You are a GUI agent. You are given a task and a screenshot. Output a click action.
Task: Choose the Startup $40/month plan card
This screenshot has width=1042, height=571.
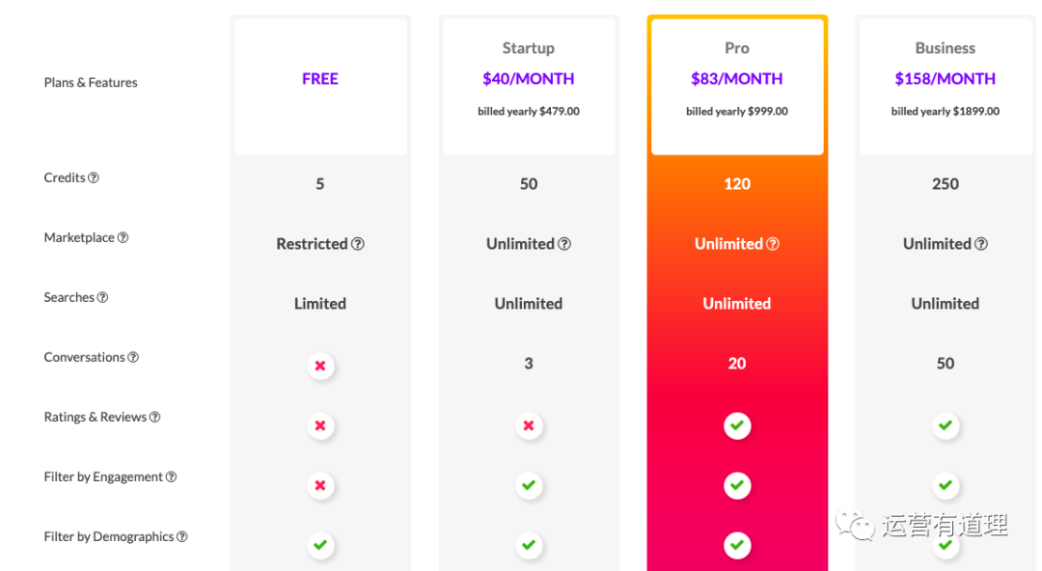click(x=529, y=87)
